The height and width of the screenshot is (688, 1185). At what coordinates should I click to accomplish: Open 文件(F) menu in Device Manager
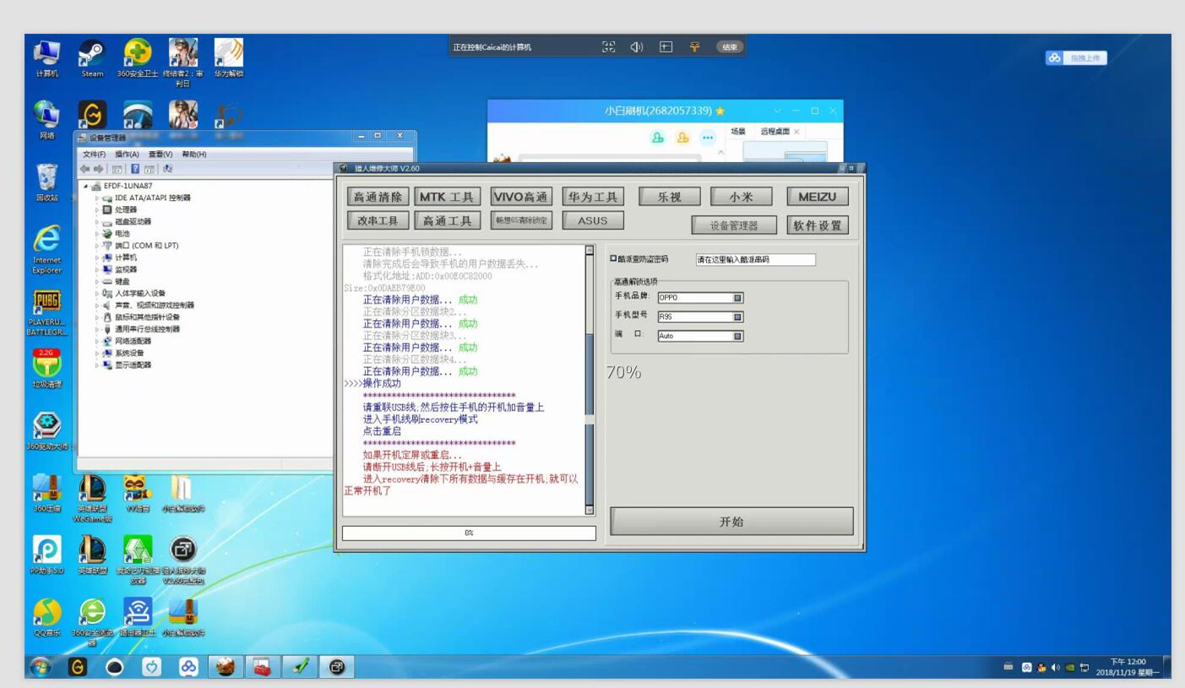pos(94,154)
